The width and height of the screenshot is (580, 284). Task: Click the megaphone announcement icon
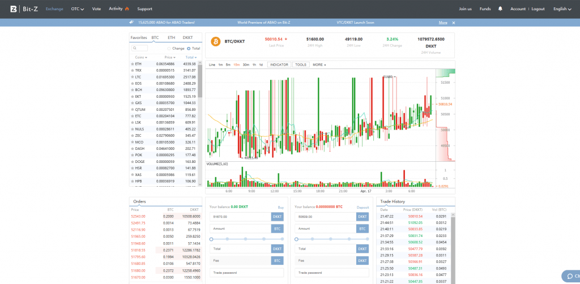point(131,23)
